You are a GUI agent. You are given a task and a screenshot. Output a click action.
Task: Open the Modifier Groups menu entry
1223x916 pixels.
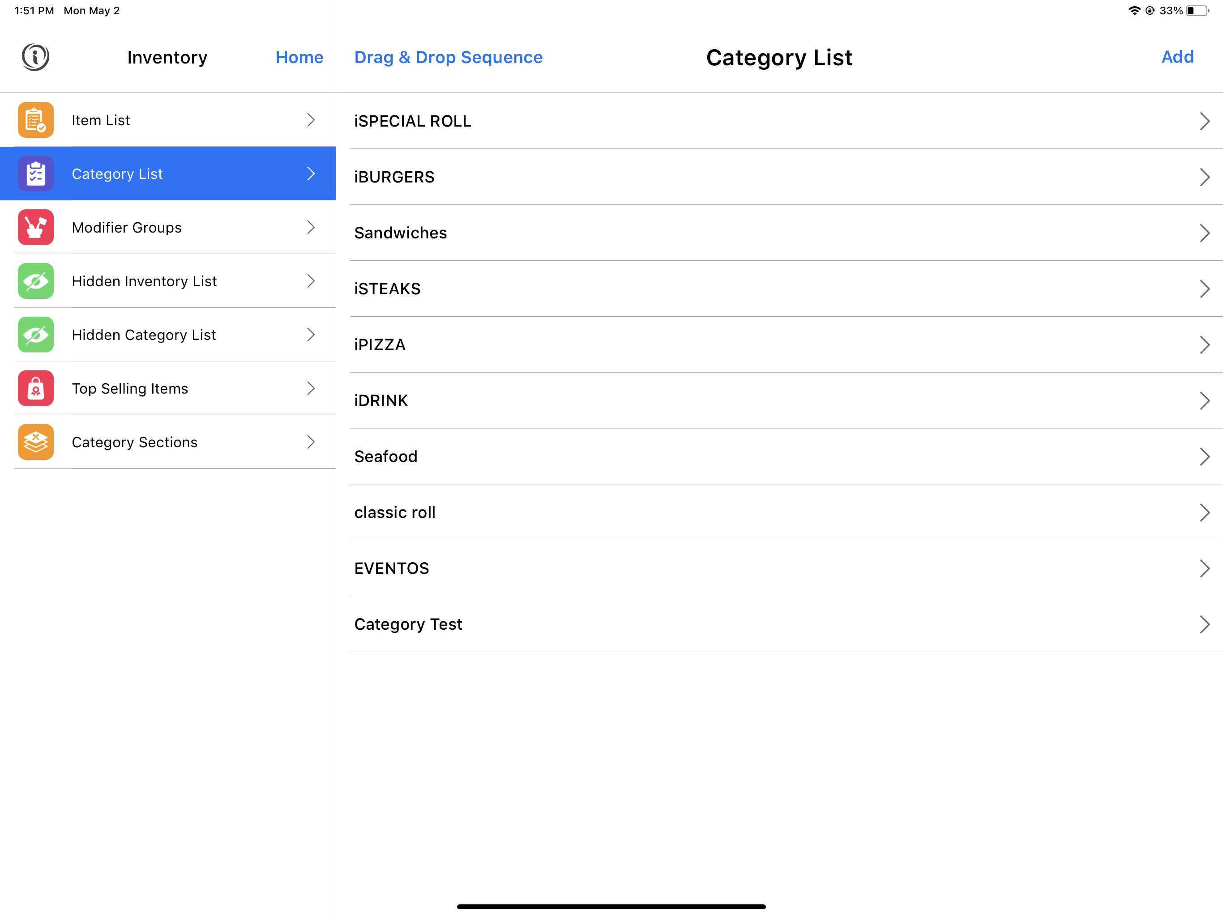168,227
